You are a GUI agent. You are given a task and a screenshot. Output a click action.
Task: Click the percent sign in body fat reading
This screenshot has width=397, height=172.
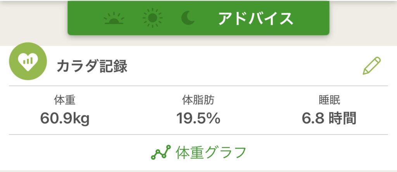point(212,118)
